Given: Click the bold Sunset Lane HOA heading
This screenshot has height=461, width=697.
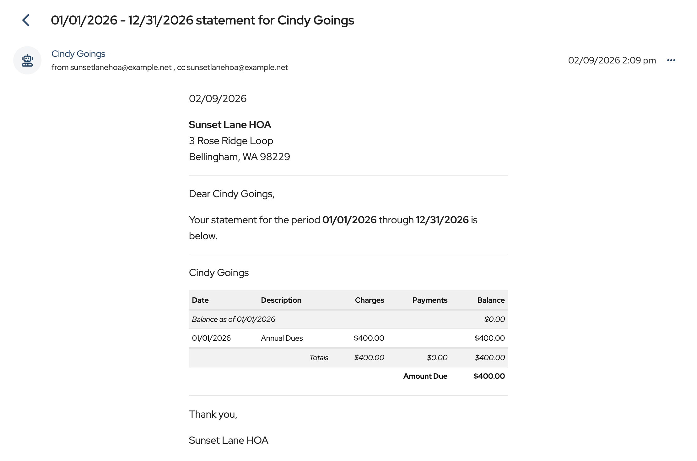Looking at the screenshot, I should click(230, 125).
